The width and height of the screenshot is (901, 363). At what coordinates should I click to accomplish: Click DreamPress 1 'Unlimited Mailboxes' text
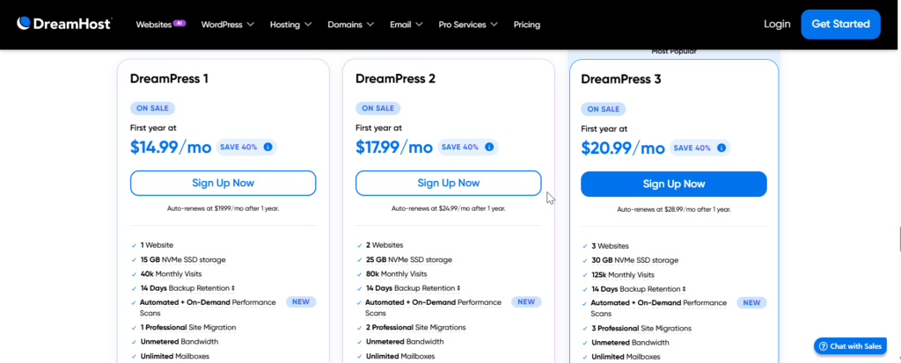[175, 356]
